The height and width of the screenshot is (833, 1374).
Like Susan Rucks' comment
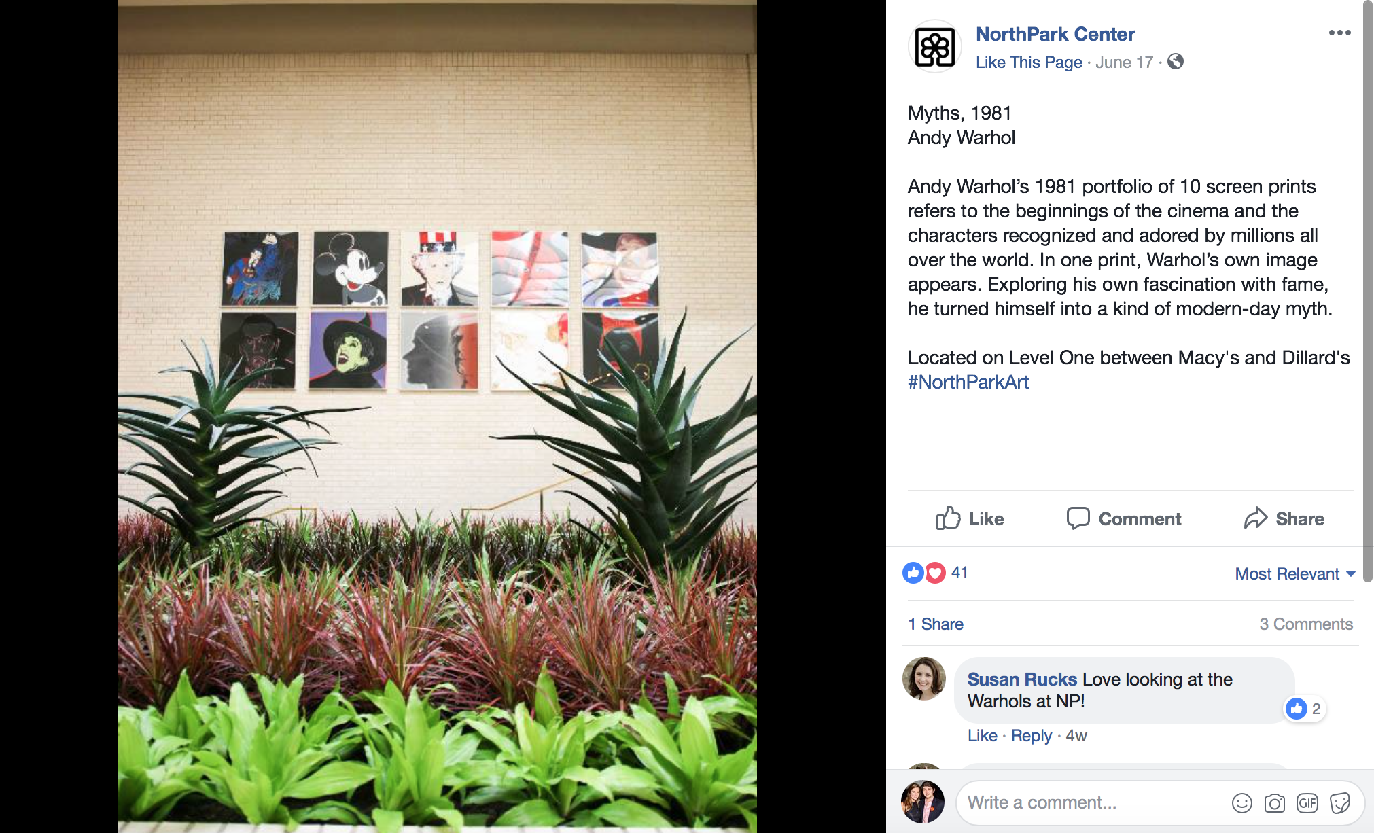point(982,736)
